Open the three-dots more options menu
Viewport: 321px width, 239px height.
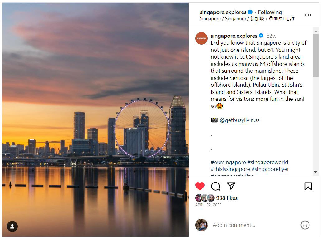coord(308,15)
